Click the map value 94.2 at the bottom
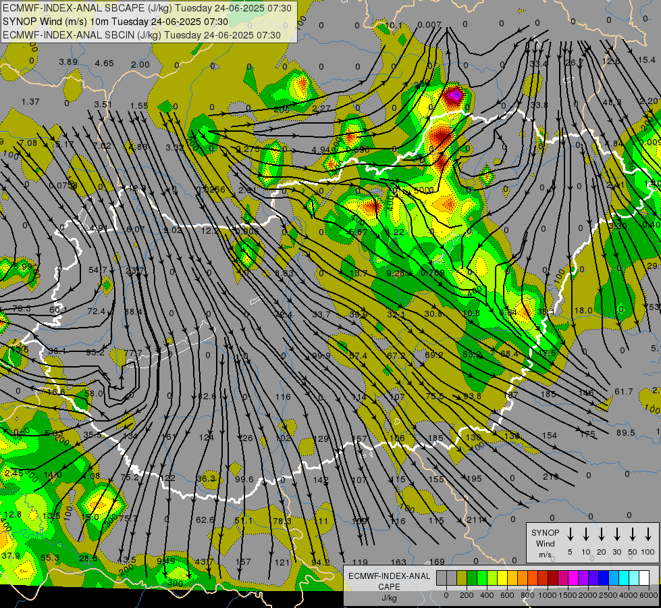This screenshot has height=608, width=661. coord(321,562)
